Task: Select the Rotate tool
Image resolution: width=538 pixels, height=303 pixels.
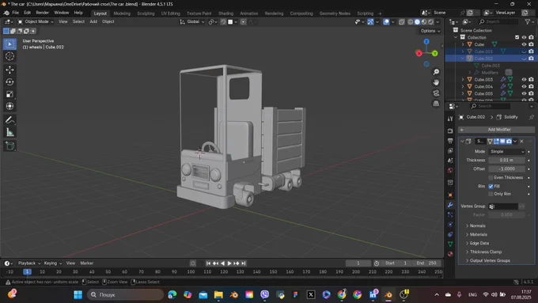Action: (9, 82)
